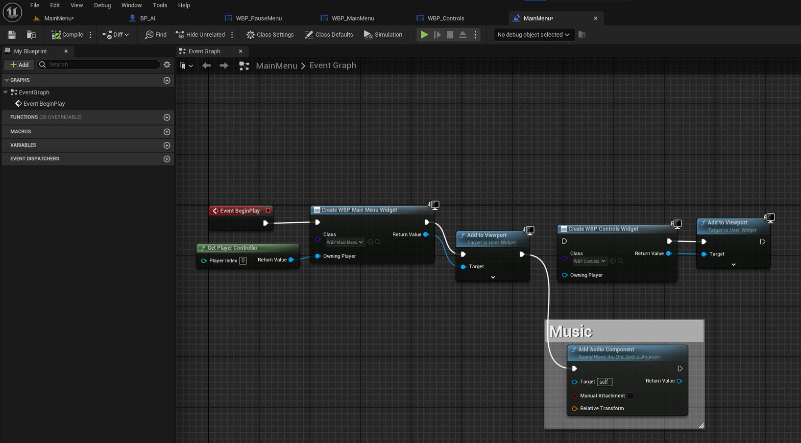Click the Find toolbar button
The height and width of the screenshot is (443, 801).
click(156, 35)
